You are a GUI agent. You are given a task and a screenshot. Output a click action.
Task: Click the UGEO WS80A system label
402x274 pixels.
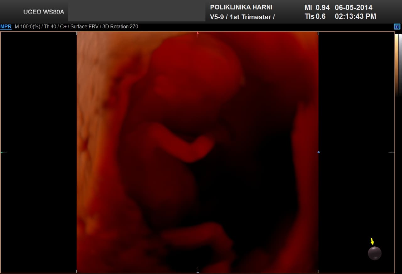click(x=44, y=12)
